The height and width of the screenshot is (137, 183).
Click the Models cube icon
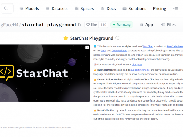point(21,8)
